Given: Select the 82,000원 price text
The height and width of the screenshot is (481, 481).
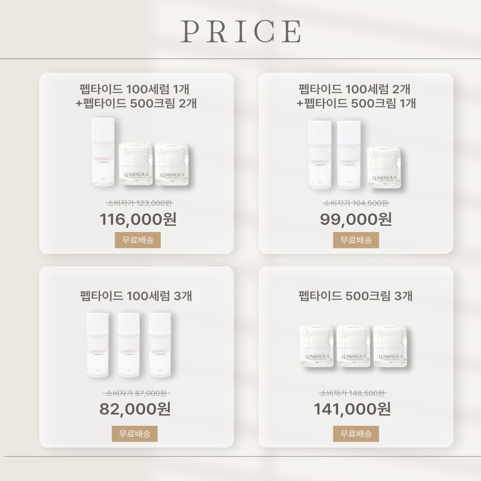Looking at the screenshot, I should point(135,409).
